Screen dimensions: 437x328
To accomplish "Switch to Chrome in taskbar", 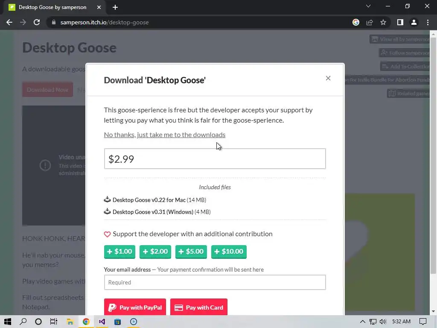I will [86, 322].
